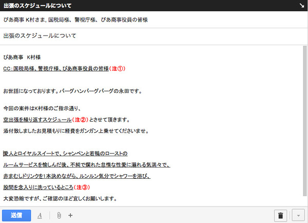Open text formatting options (underlined A icon)
This screenshot has height=223, width=308.
(x=40, y=215)
